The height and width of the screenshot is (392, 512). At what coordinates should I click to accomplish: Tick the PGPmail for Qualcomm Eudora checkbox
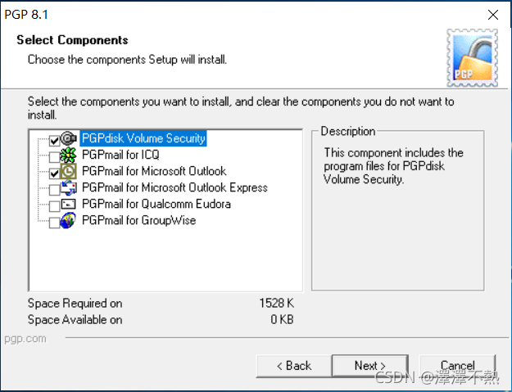(54, 206)
